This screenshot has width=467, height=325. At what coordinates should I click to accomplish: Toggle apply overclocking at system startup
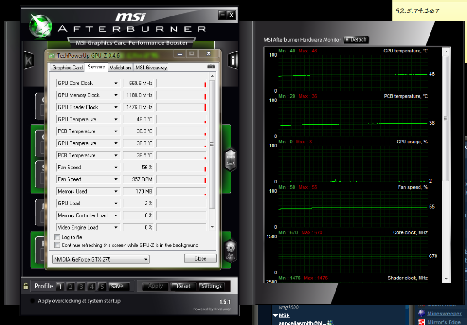point(32,301)
